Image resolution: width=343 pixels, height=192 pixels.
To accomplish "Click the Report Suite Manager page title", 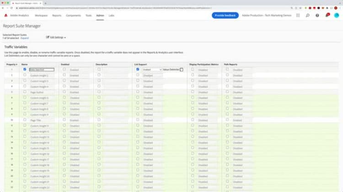I will tap(21, 26).
